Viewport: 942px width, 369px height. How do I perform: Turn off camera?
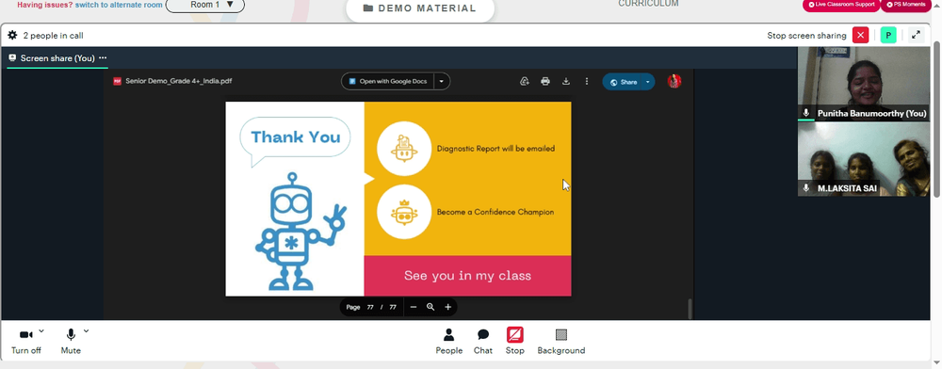[25, 342]
